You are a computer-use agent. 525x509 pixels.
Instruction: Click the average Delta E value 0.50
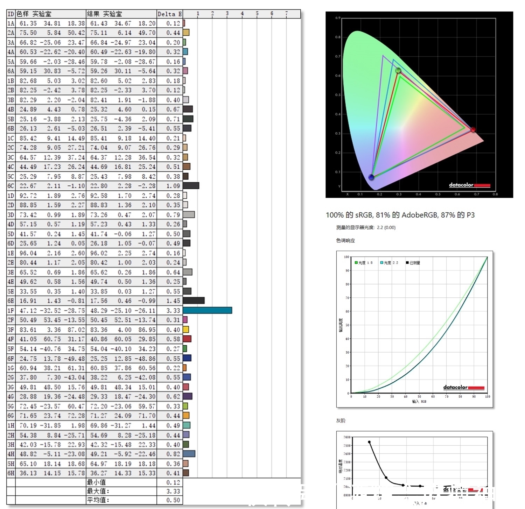click(x=173, y=500)
